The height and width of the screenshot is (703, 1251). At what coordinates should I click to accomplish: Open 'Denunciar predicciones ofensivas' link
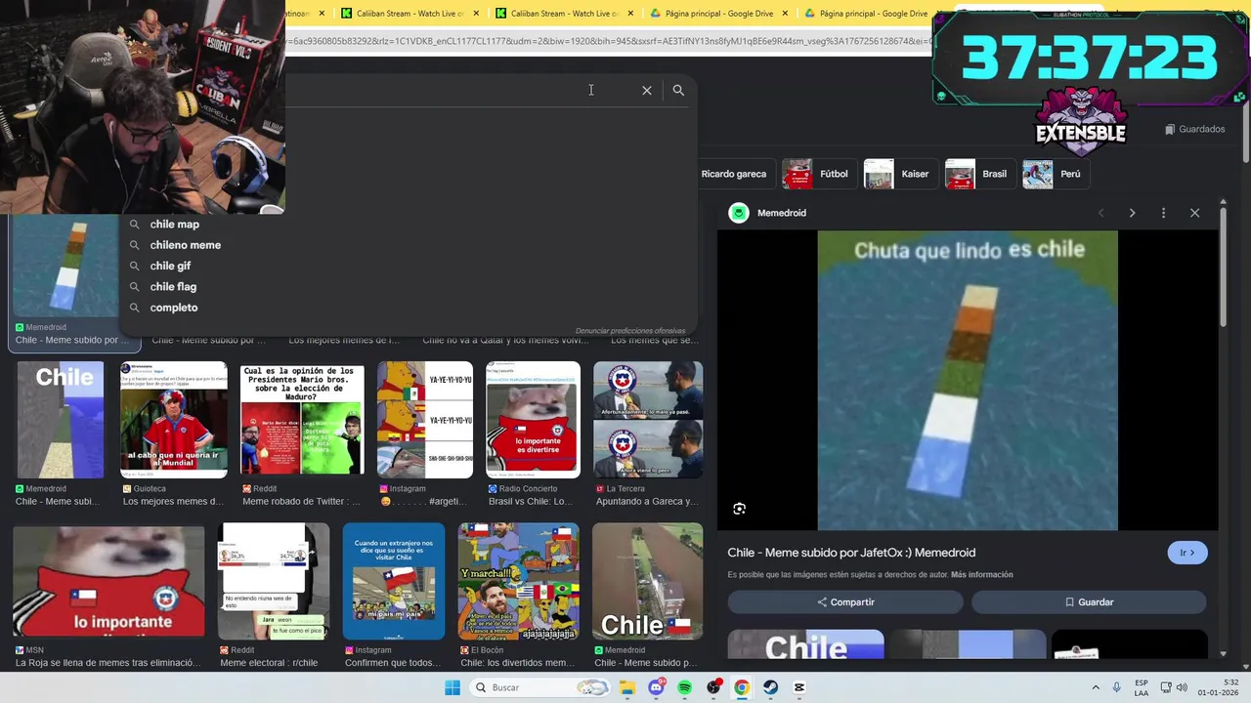pos(630,331)
